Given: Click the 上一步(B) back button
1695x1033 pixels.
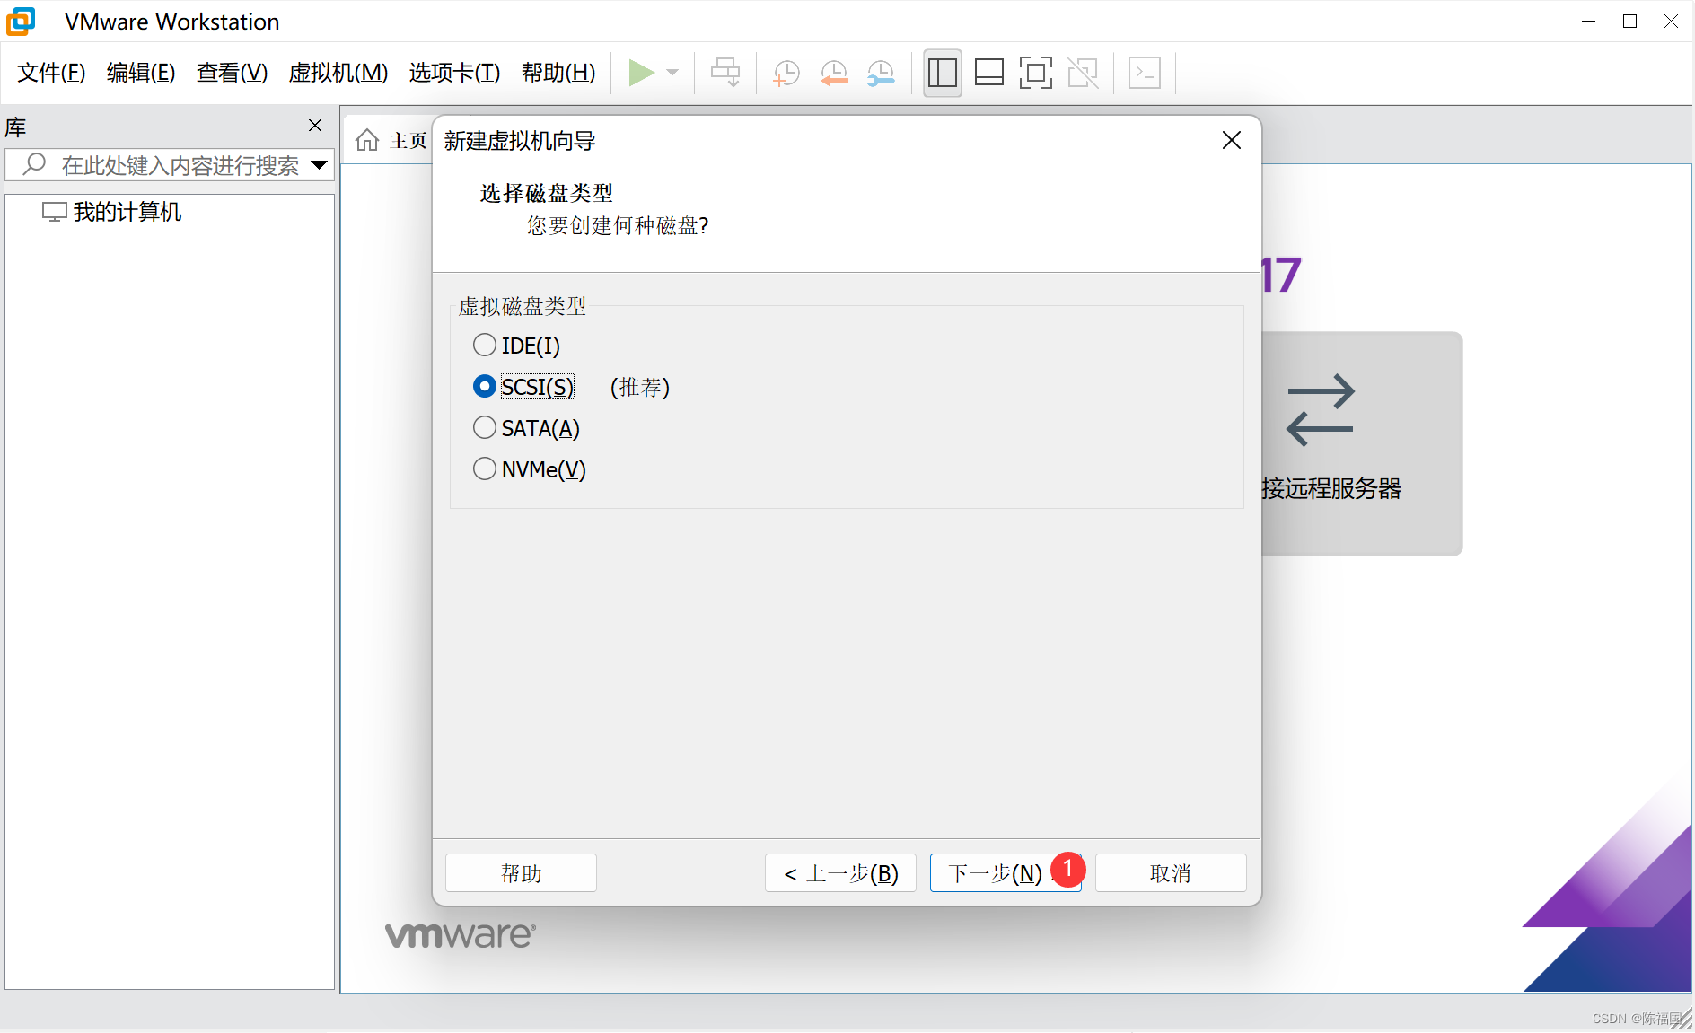Looking at the screenshot, I should (840, 873).
